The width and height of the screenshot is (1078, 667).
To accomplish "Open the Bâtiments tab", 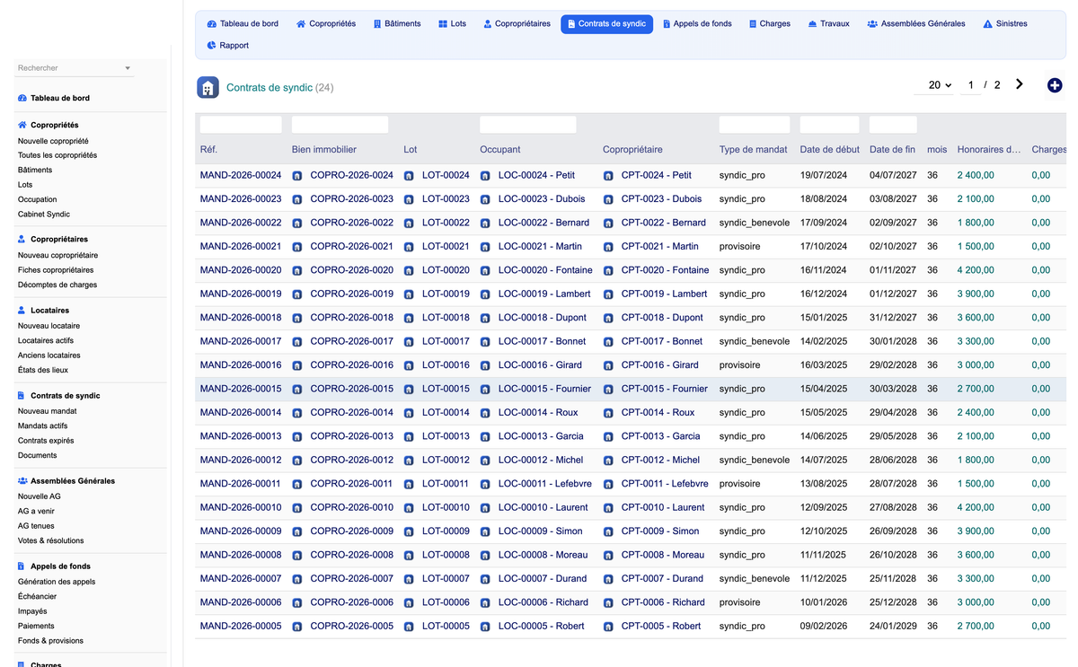I will click(397, 24).
